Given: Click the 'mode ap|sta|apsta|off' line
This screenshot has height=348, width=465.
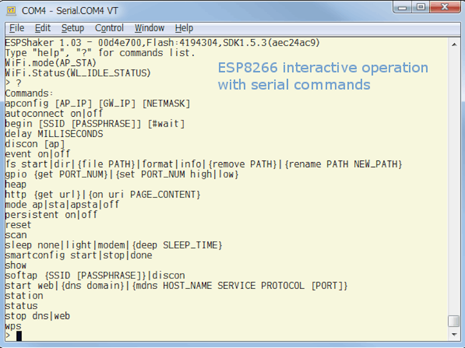Looking at the screenshot, I should [x=62, y=204].
